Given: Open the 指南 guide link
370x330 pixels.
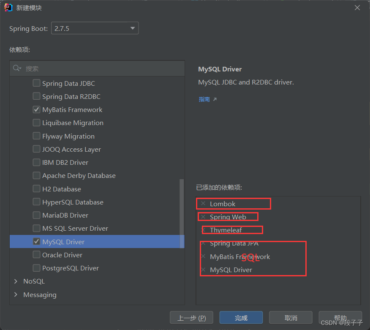Looking at the screenshot, I should pos(204,99).
